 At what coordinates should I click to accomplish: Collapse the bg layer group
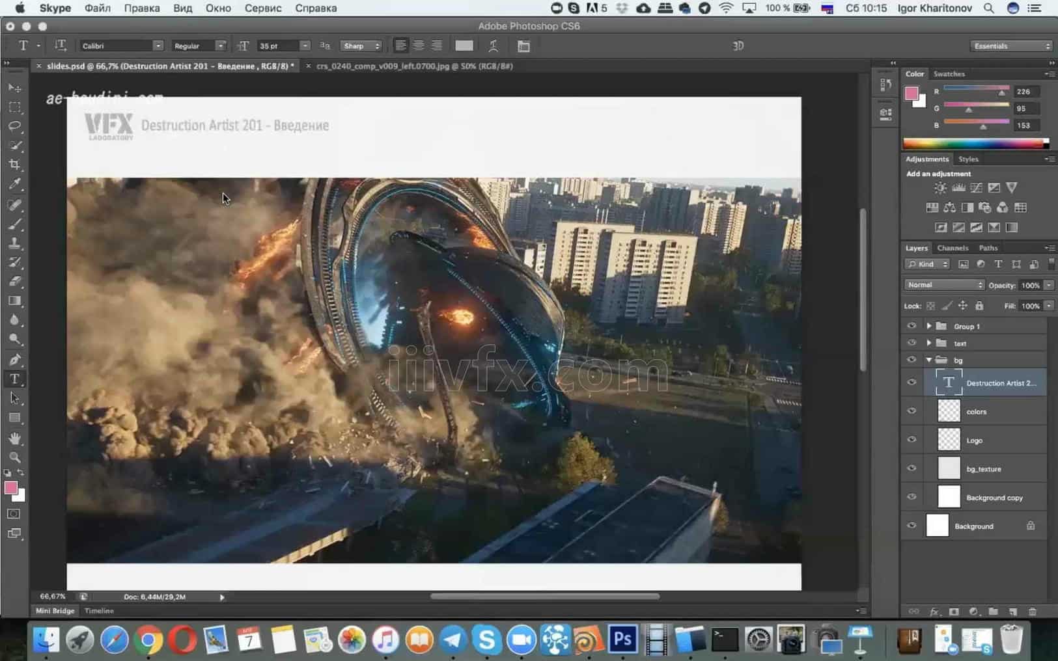click(930, 359)
